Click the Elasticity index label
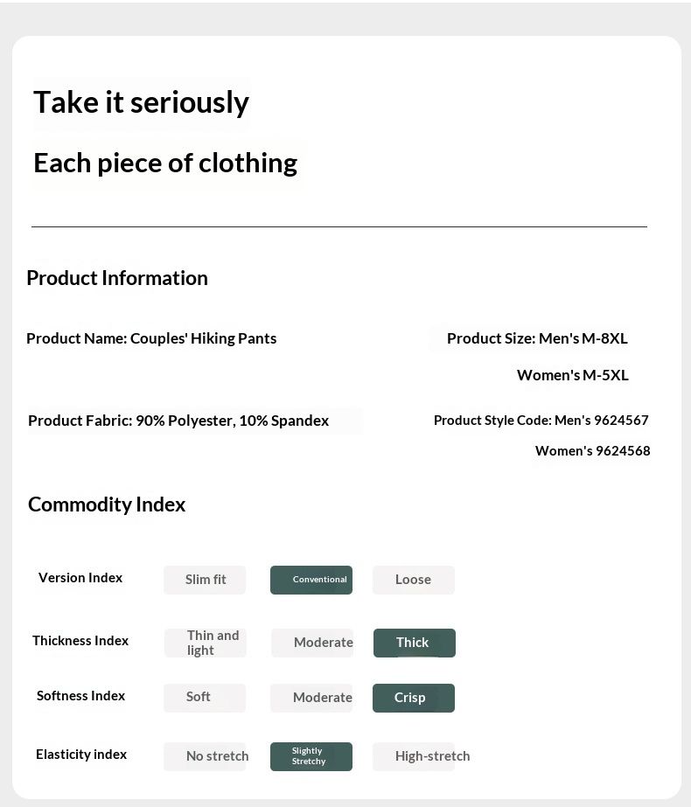The width and height of the screenshot is (691, 807). click(81, 755)
